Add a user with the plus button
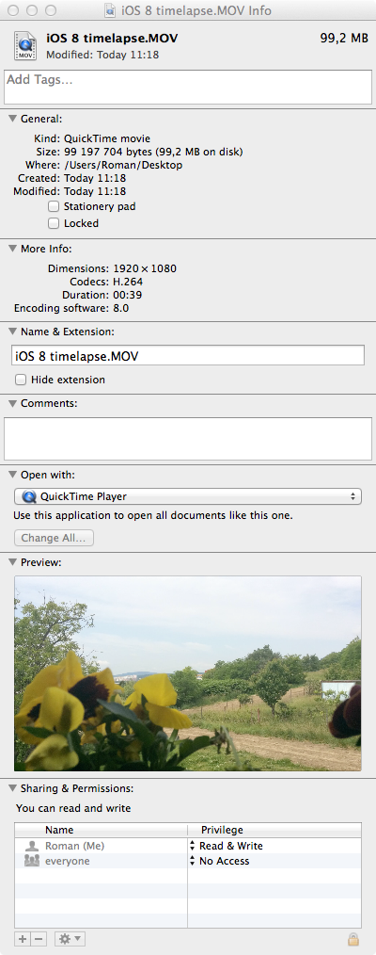Image resolution: width=376 pixels, height=955 pixels. coord(23,939)
